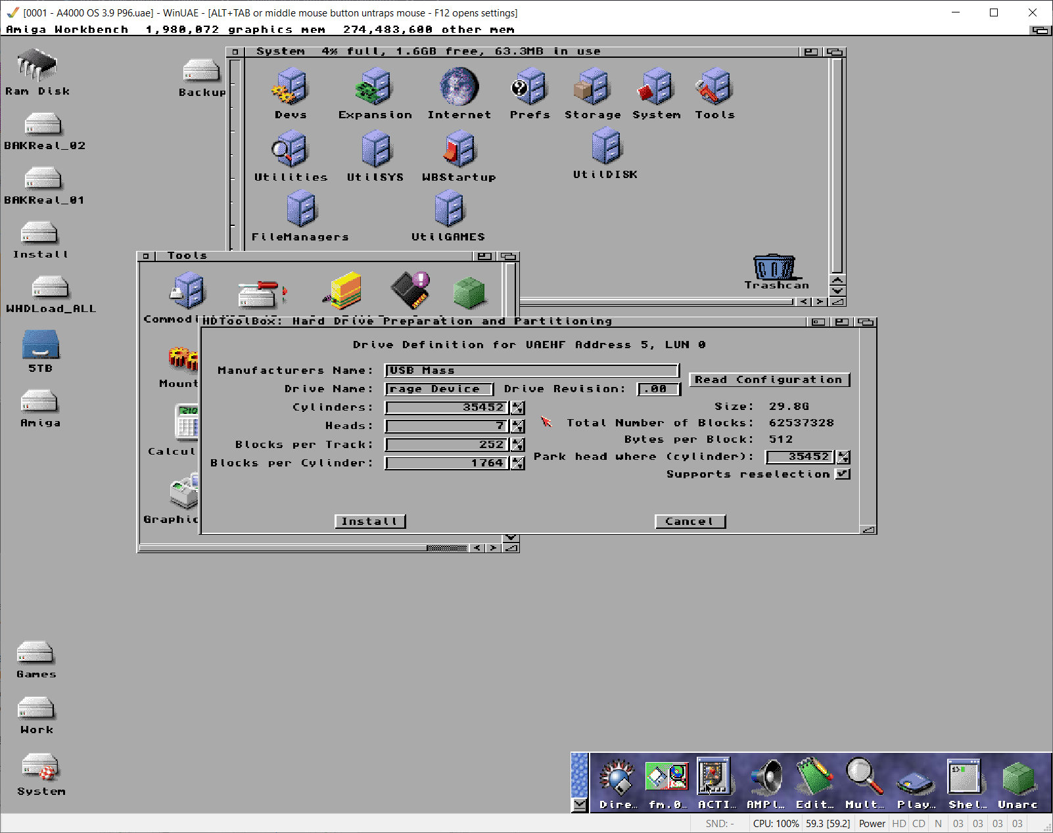
Task: Select the BAKReal_01 drive icon
Action: tap(43, 178)
